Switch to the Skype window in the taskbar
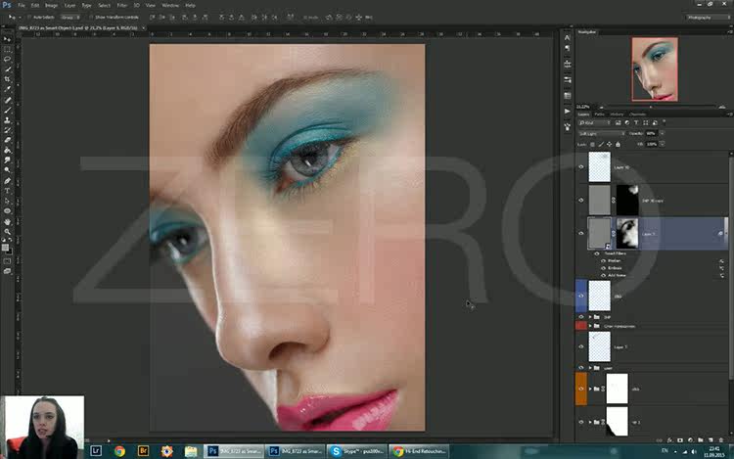The image size is (734, 459). pos(356,451)
